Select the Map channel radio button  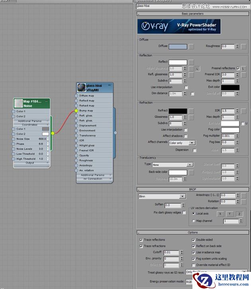coord(193,221)
